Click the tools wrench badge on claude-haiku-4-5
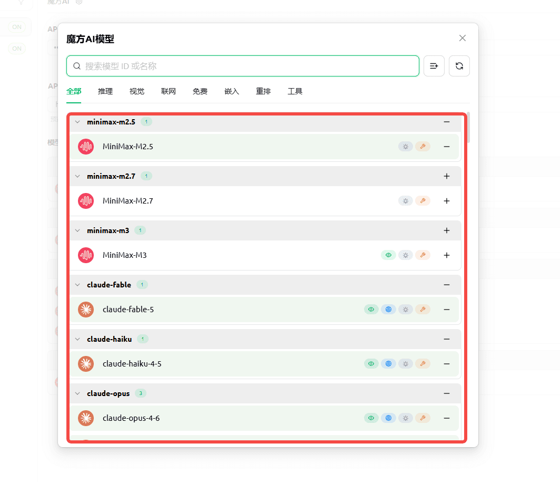 (423, 364)
